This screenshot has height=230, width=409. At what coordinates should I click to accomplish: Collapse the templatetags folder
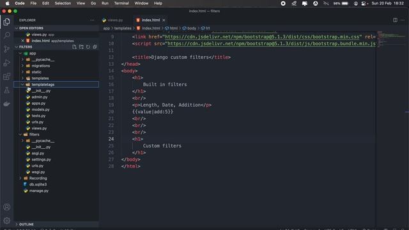22,84
